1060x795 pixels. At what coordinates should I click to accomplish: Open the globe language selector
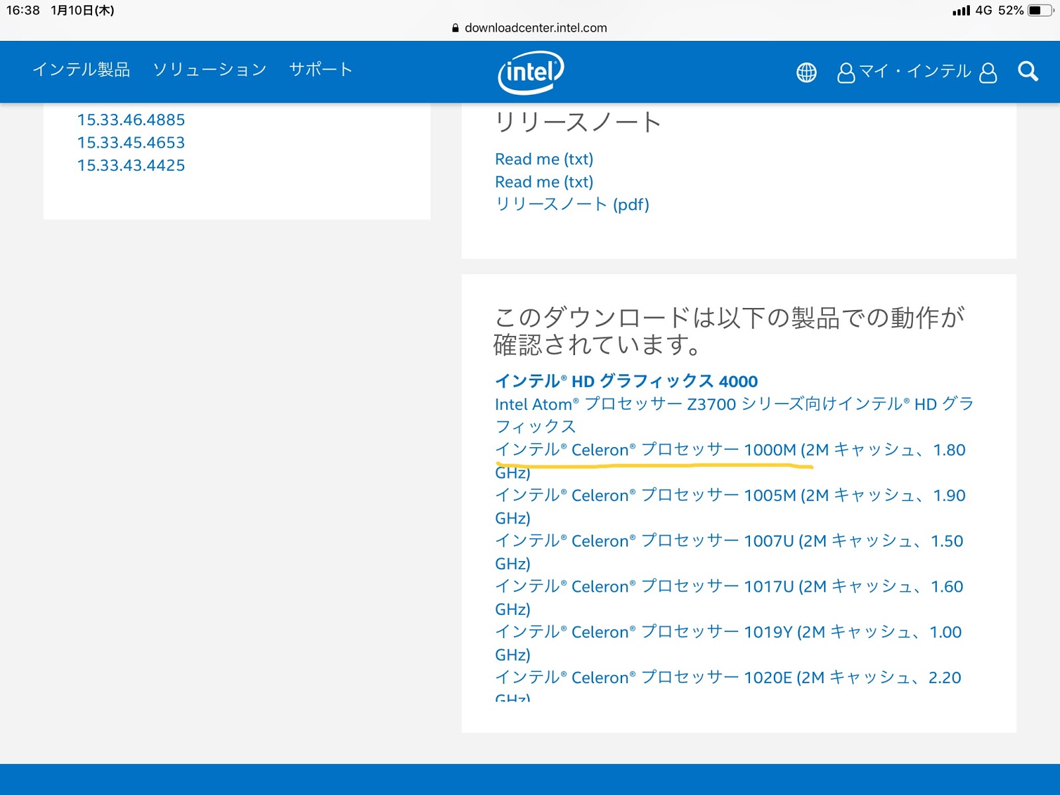(x=806, y=72)
